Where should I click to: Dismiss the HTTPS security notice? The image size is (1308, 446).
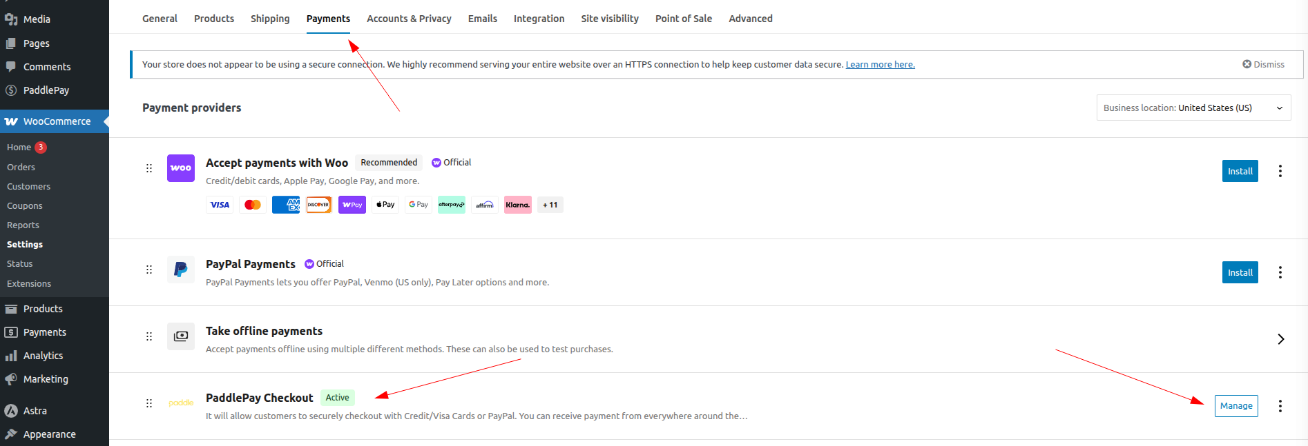(x=1263, y=64)
